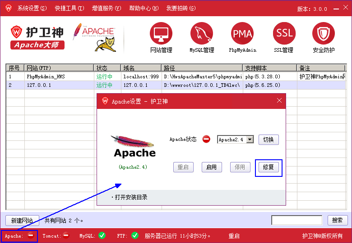
Task: Click D:\wwwroot\127.0.0.1_TB4lwc\ path cell
Action: (202, 85)
